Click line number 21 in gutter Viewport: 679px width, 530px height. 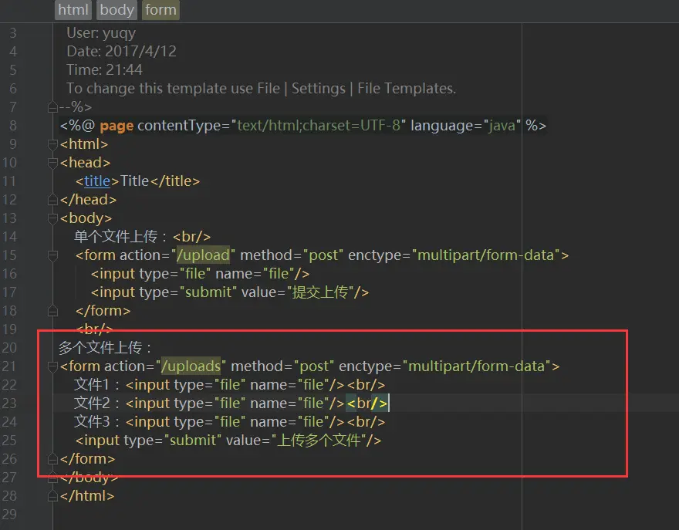[9, 366]
